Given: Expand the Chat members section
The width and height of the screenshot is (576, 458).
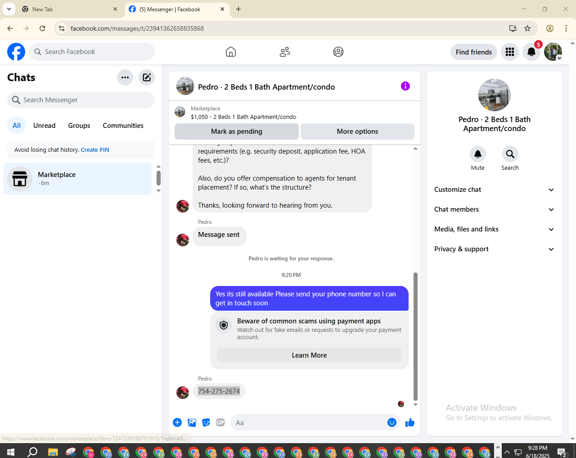Looking at the screenshot, I should tap(495, 209).
